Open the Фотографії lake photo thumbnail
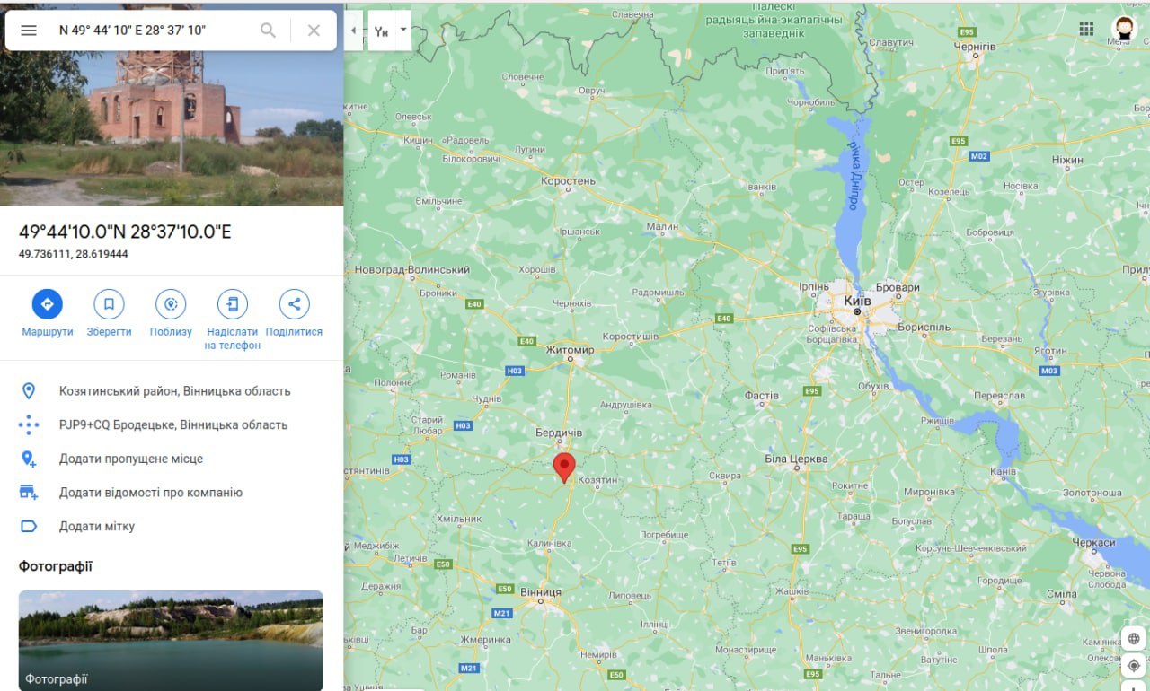 click(171, 641)
